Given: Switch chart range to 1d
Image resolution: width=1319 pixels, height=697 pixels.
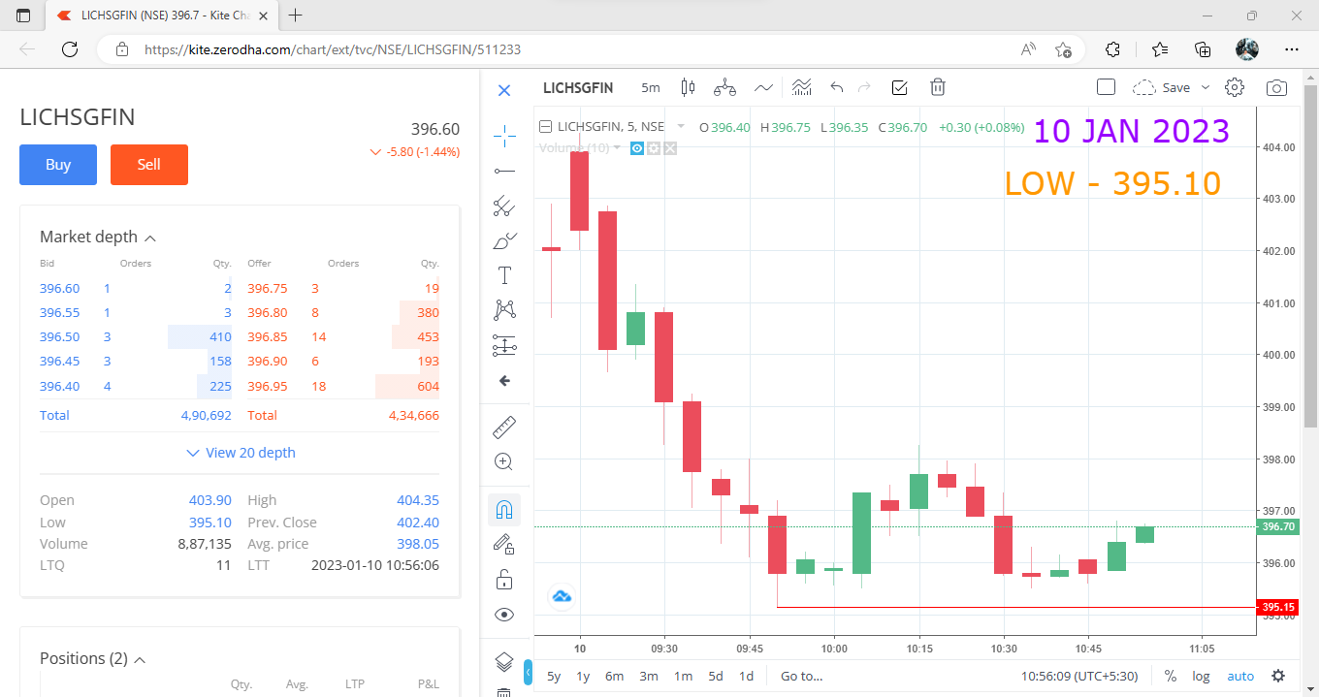Looking at the screenshot, I should click(x=747, y=676).
